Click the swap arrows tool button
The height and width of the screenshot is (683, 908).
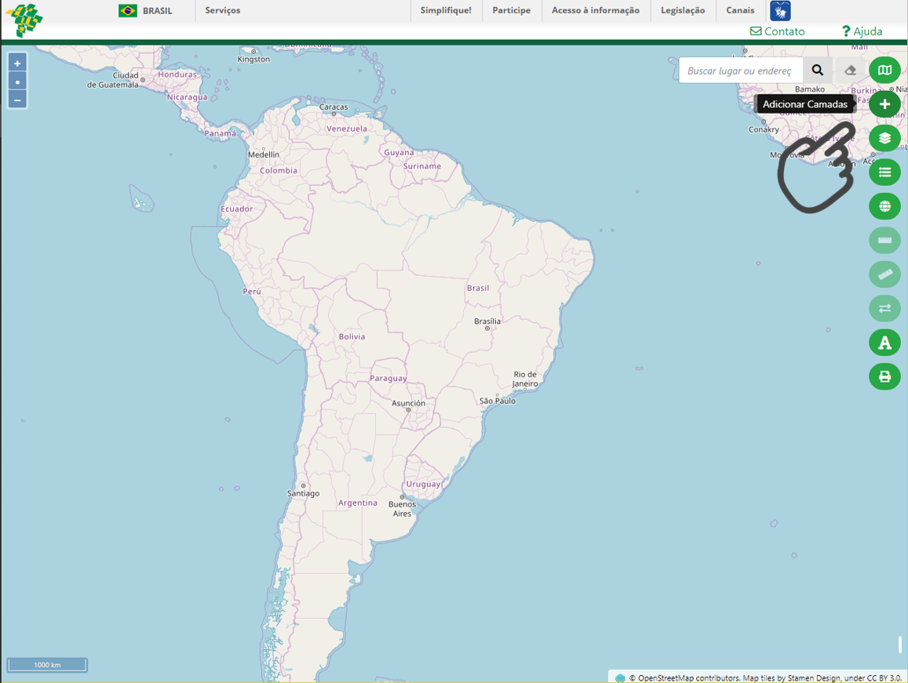coord(884,308)
